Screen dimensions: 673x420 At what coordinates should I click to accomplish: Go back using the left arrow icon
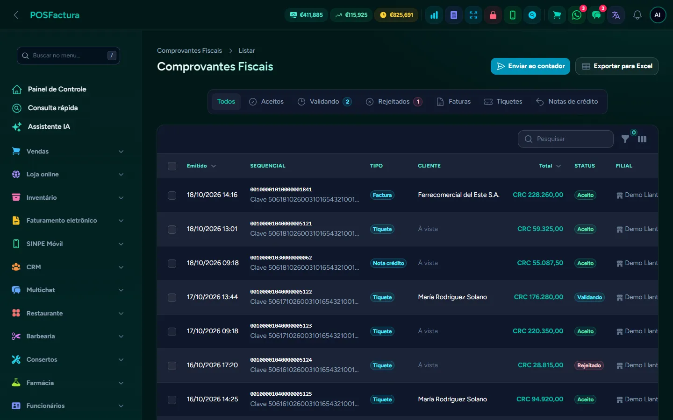(x=16, y=15)
